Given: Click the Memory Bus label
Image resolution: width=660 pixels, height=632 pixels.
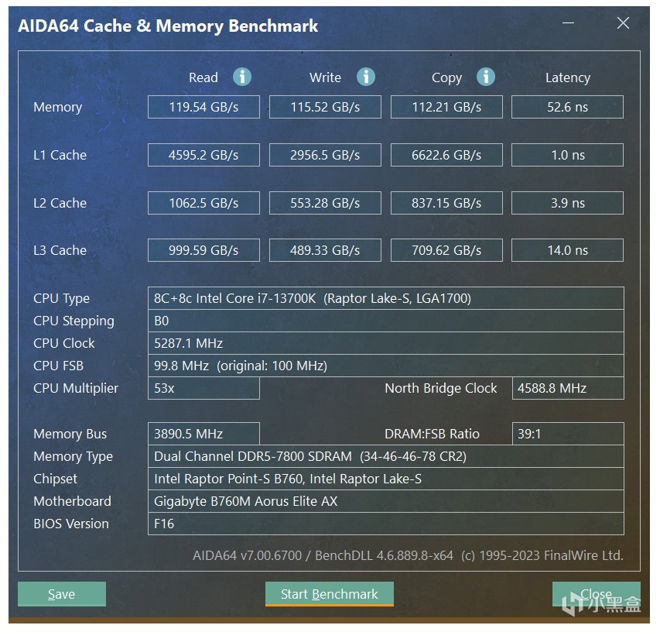Looking at the screenshot, I should point(70,434).
